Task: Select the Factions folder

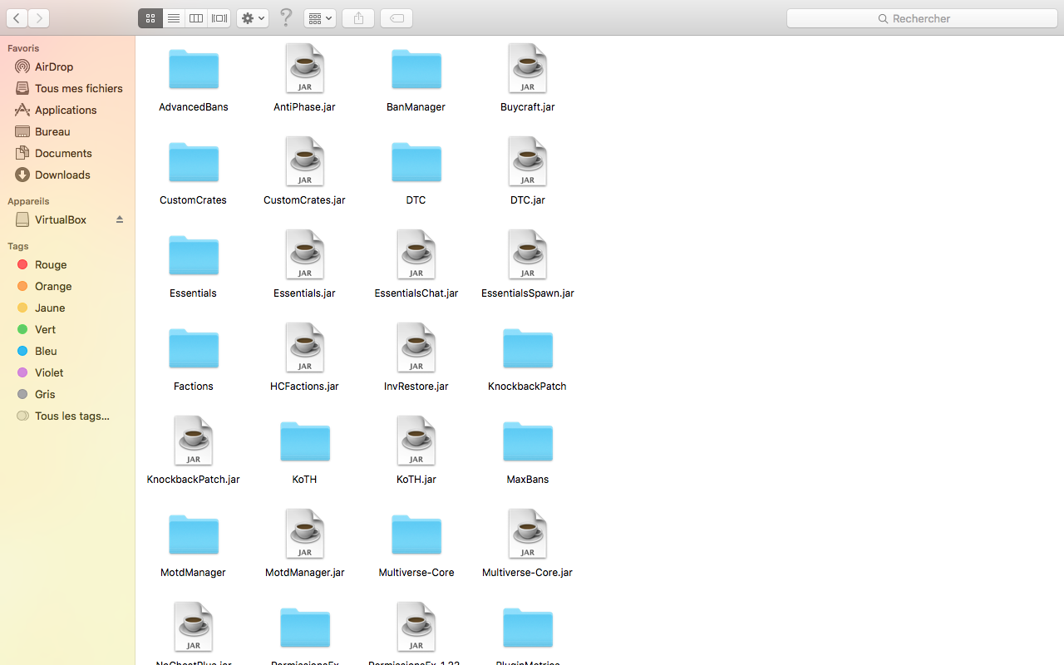Action: click(194, 358)
